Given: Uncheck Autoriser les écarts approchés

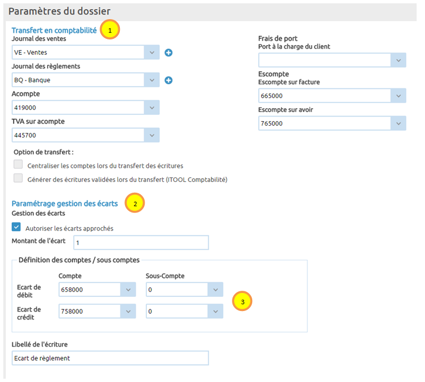Looking at the screenshot, I should (x=17, y=228).
